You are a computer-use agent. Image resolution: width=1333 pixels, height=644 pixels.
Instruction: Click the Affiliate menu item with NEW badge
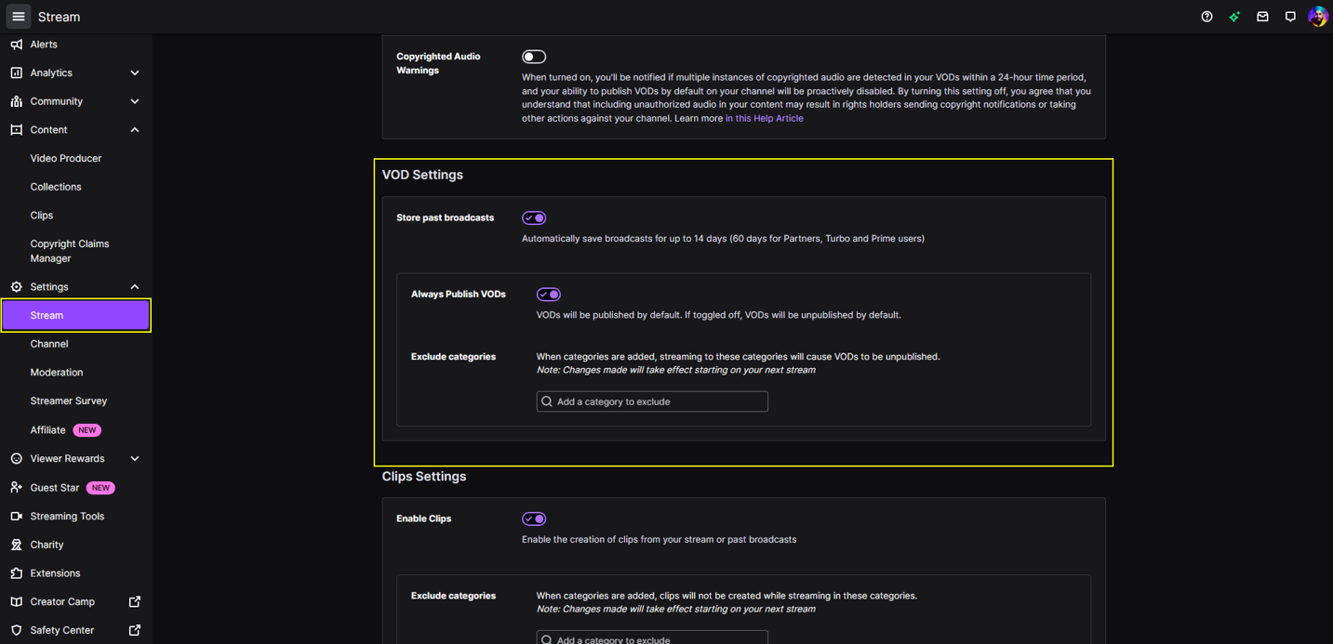pos(47,429)
